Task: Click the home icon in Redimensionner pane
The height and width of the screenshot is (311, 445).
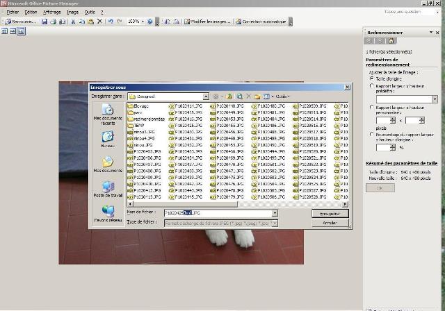Action: point(391,41)
